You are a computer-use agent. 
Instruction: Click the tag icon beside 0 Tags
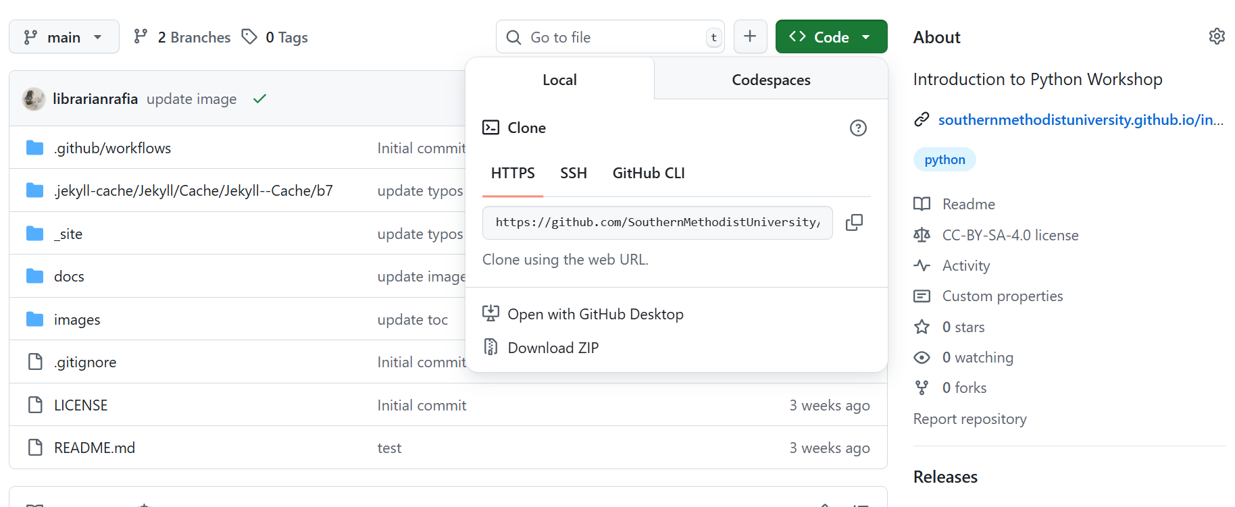click(249, 36)
